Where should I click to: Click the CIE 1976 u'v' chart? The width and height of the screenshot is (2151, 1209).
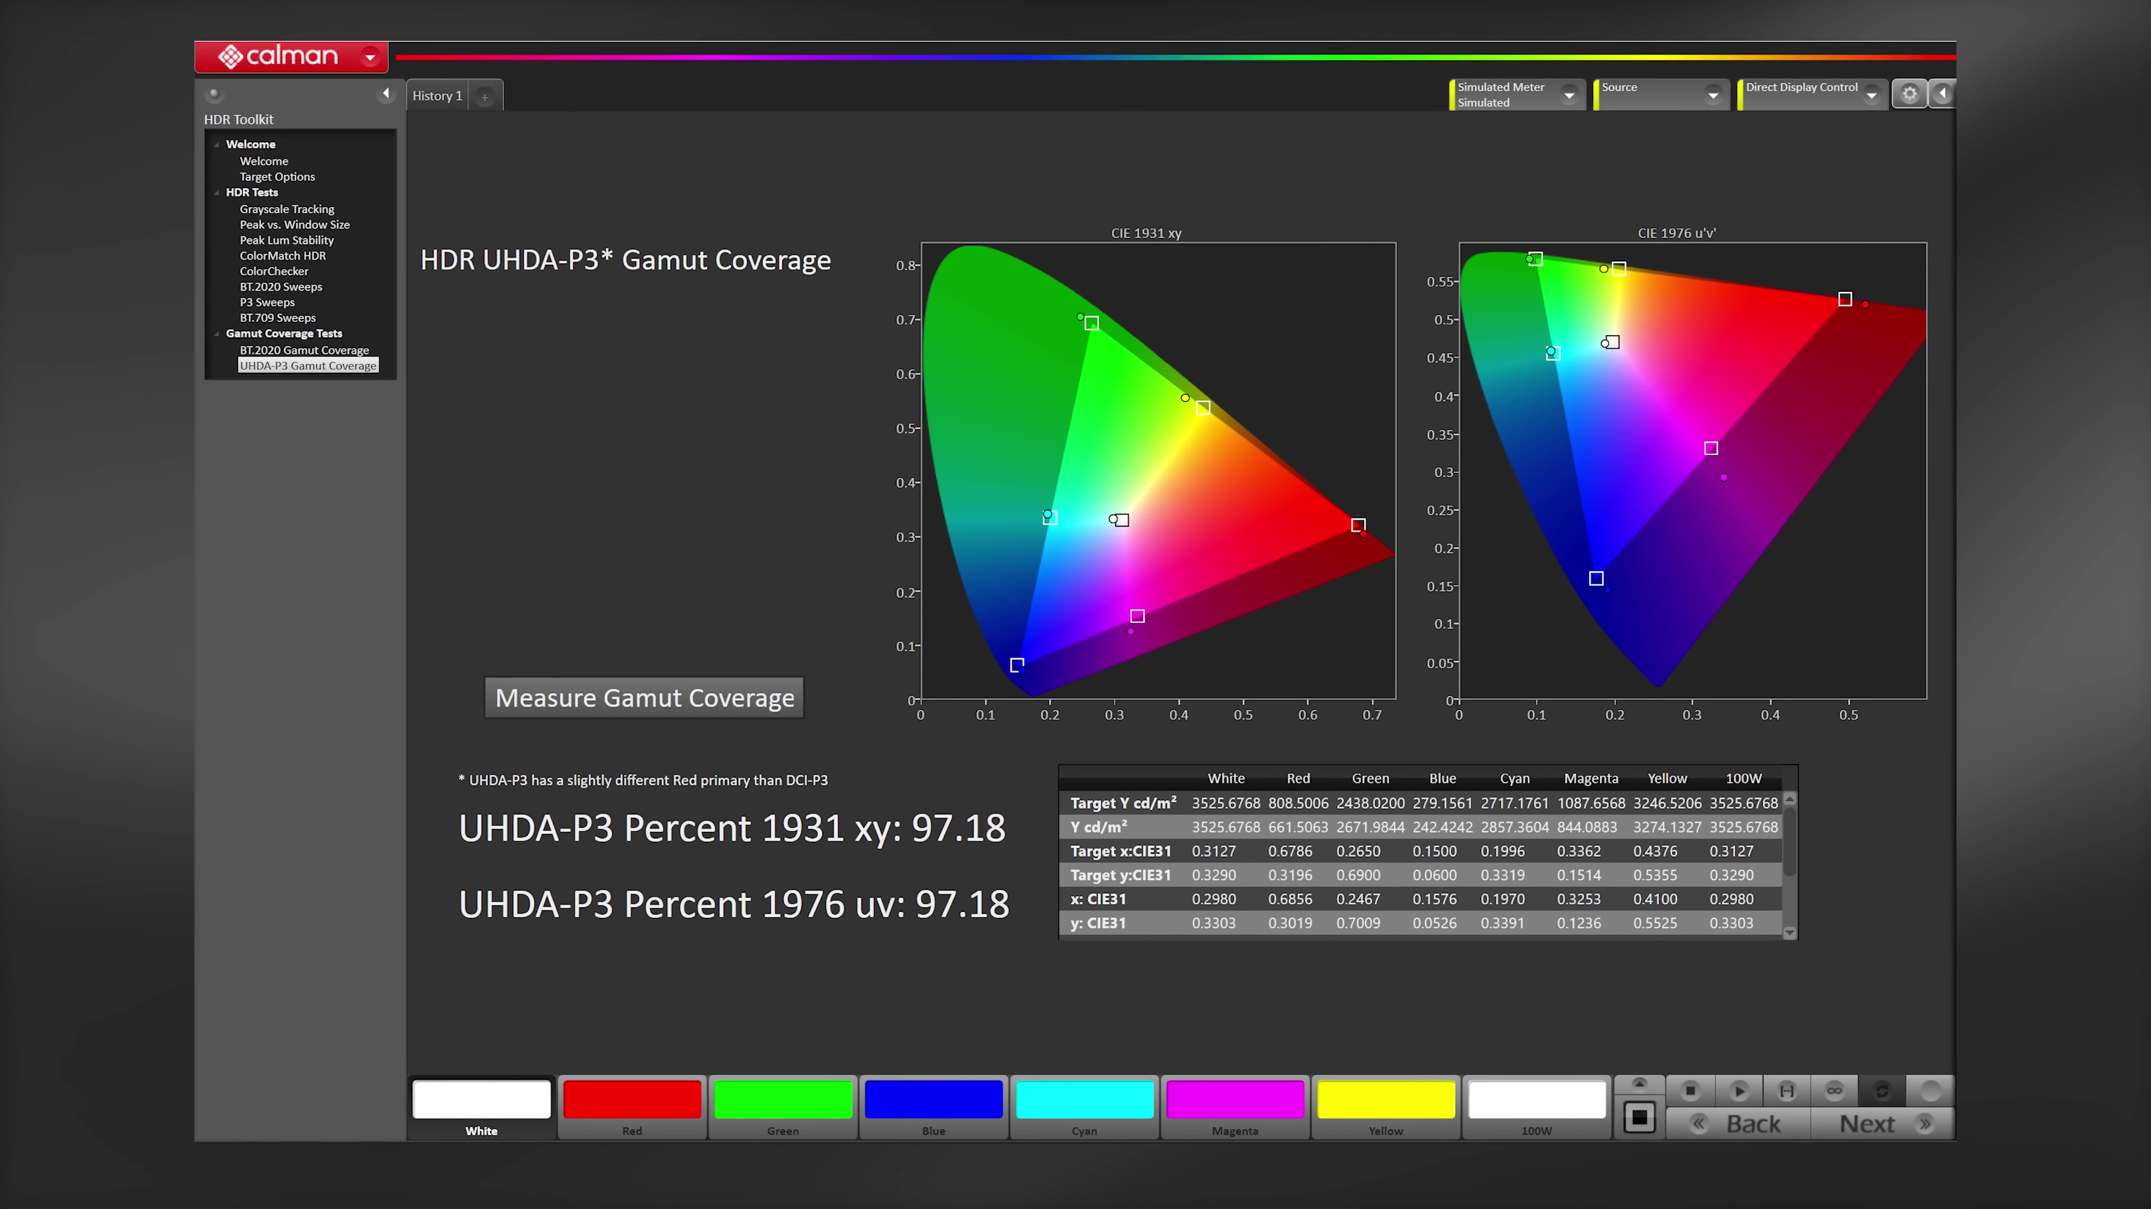(1693, 471)
